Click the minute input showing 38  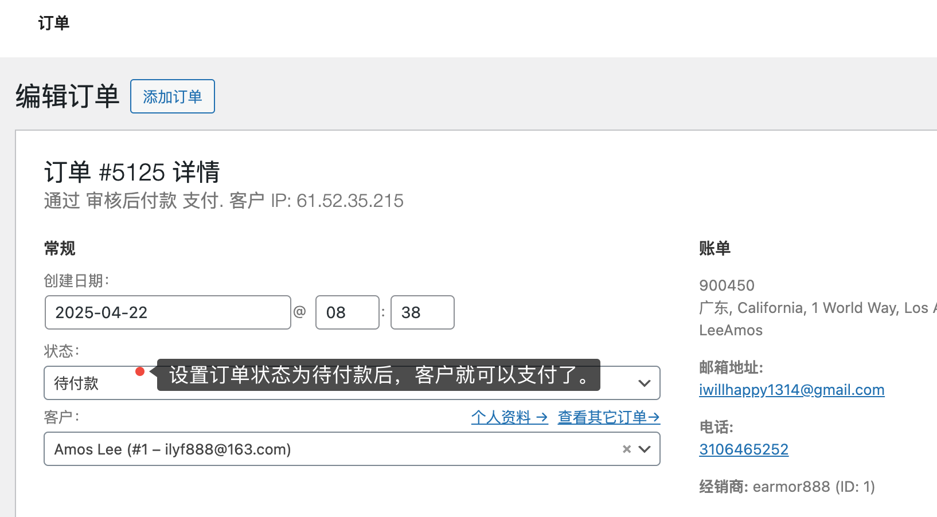pos(422,312)
